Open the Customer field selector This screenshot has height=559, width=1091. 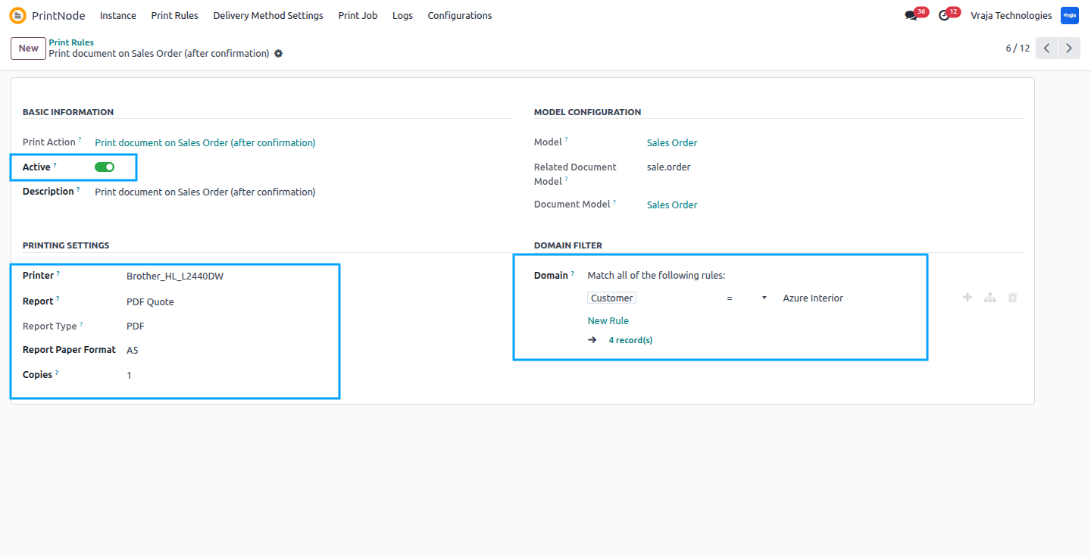pyautogui.click(x=611, y=298)
